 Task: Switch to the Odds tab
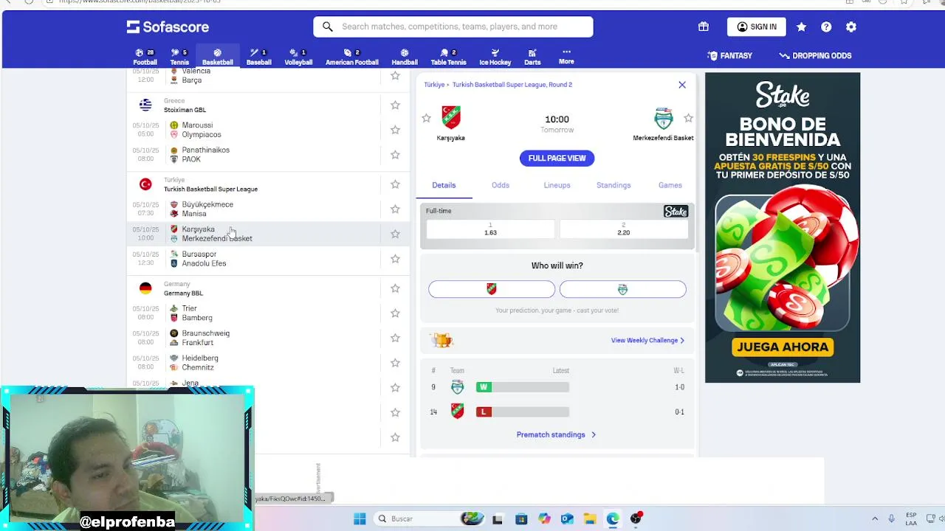coord(501,185)
